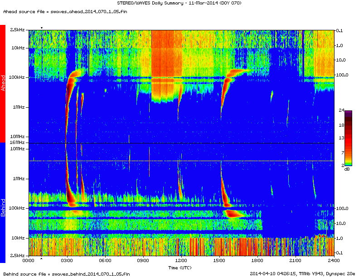359x277 pixels.
Task: Click the 15:00 time tick label
Action: [x=219, y=261]
